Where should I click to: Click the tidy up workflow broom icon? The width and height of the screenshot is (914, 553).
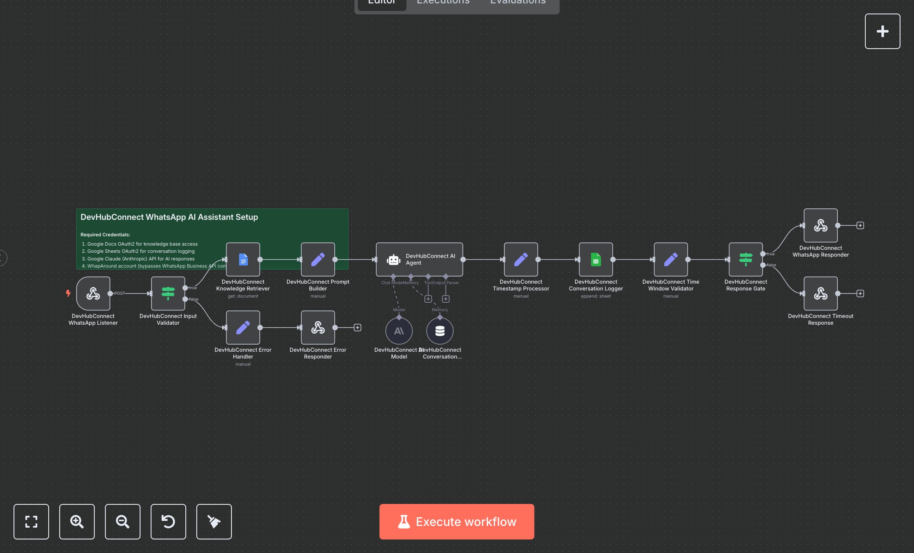[214, 521]
